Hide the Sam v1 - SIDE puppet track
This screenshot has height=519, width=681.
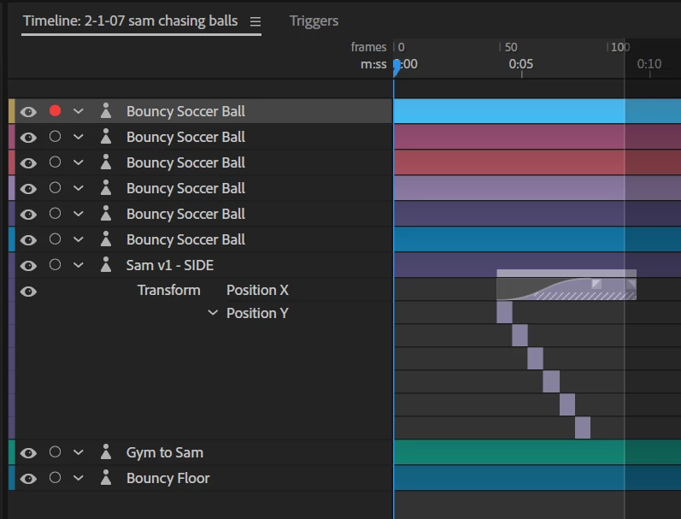pyautogui.click(x=28, y=266)
